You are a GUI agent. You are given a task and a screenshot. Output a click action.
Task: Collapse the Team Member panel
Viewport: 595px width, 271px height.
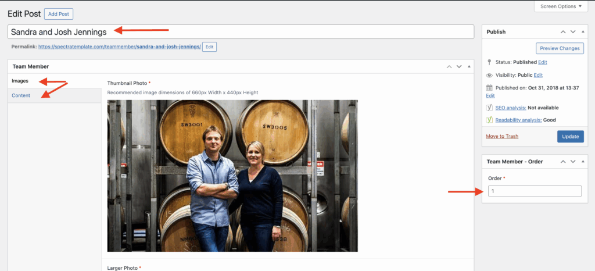468,67
